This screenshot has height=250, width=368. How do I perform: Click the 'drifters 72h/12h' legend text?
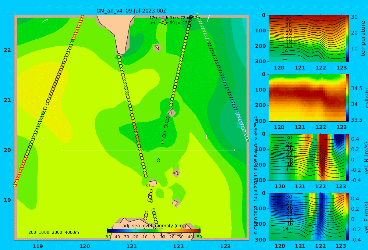[x=182, y=18]
